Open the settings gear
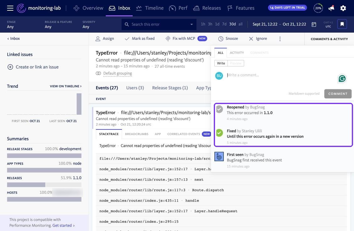354x231 pixels. (x=343, y=8)
